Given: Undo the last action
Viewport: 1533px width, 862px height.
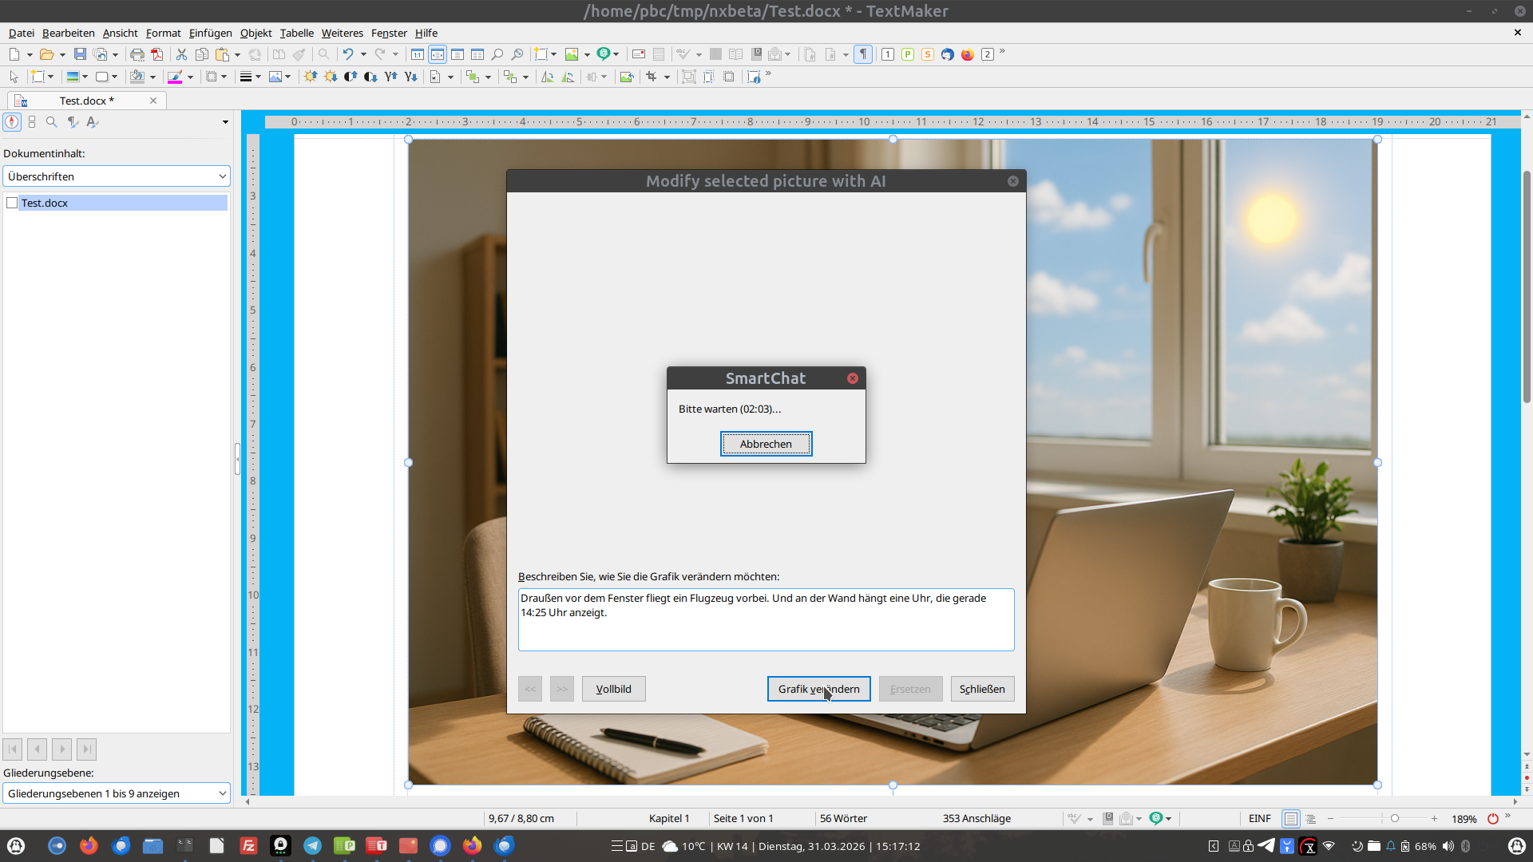Looking at the screenshot, I should (347, 54).
